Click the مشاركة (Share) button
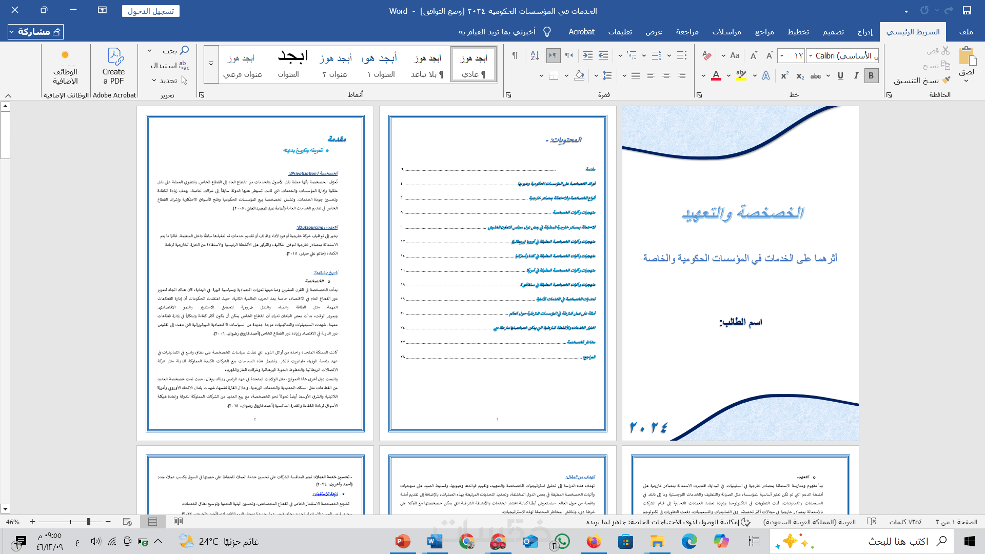985x554 pixels. pyautogui.click(x=36, y=32)
